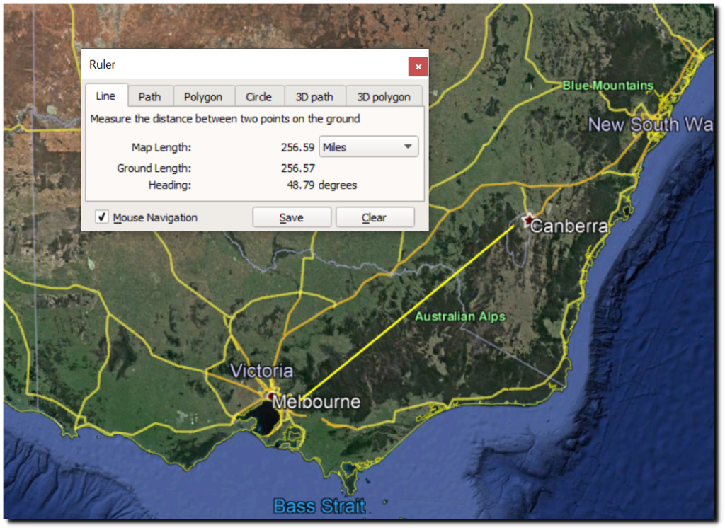The image size is (725, 530).
Task: Choose the 3D path tab
Action: pyautogui.click(x=314, y=97)
